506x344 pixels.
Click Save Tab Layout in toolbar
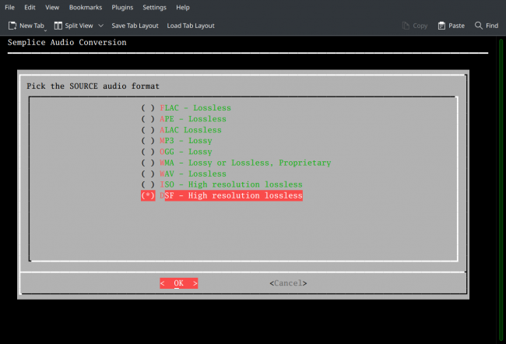(136, 26)
